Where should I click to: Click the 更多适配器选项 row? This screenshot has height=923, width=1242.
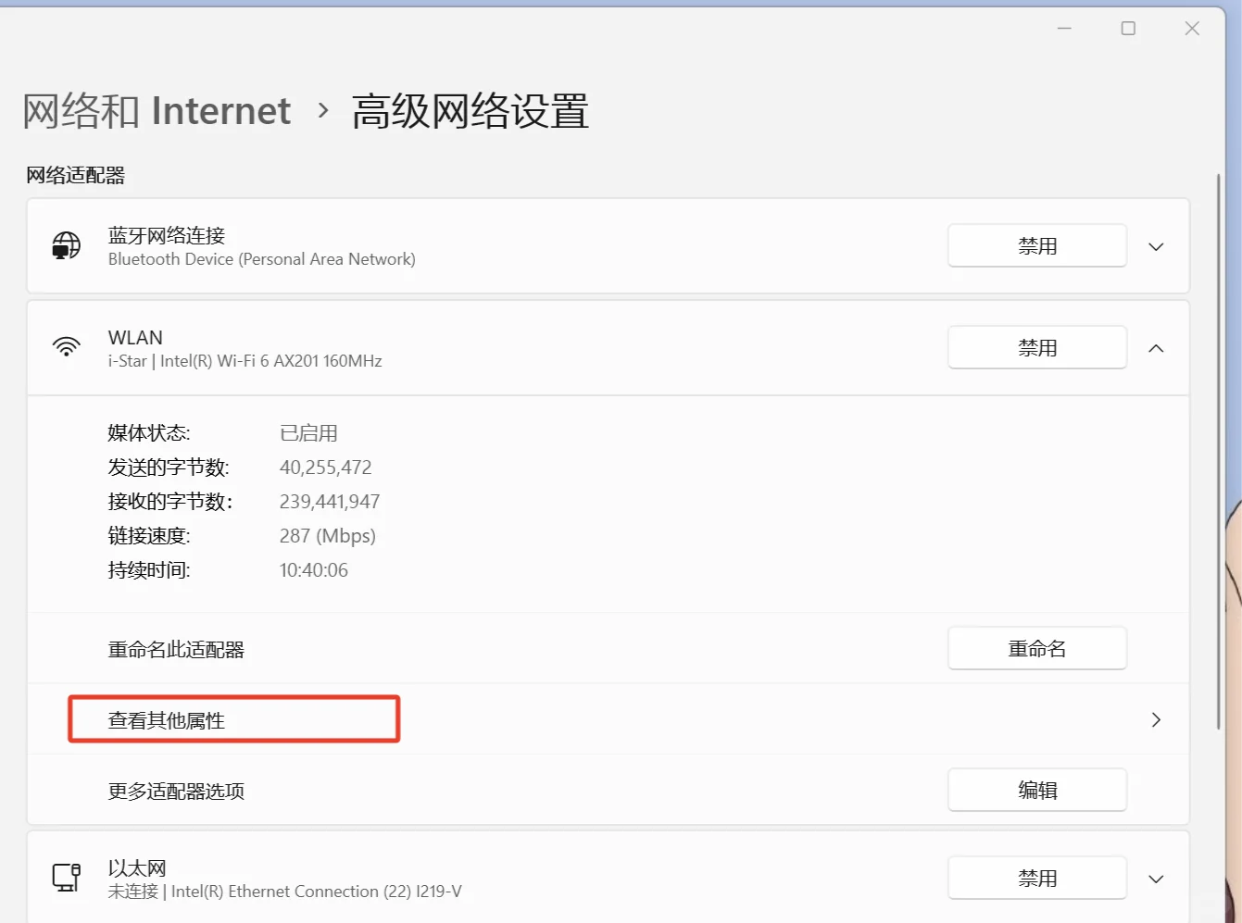[174, 790]
